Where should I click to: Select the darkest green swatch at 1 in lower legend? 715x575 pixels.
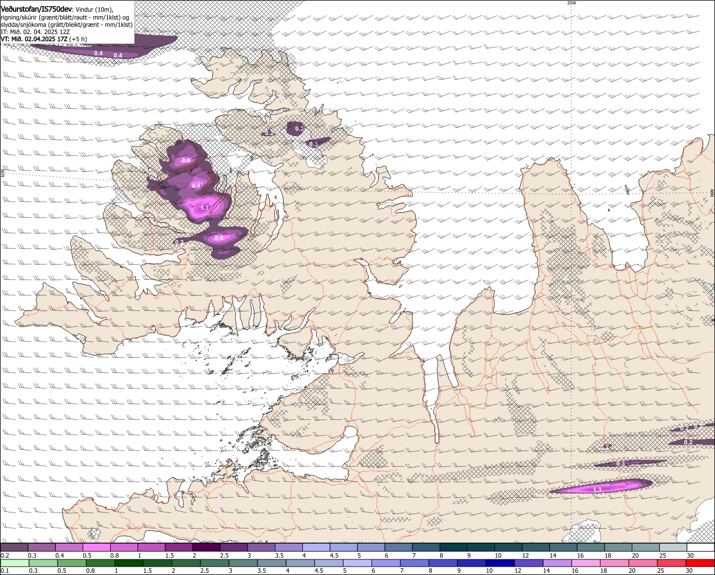(x=129, y=563)
